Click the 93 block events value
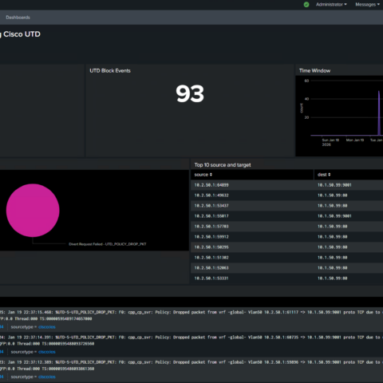 coord(190,93)
